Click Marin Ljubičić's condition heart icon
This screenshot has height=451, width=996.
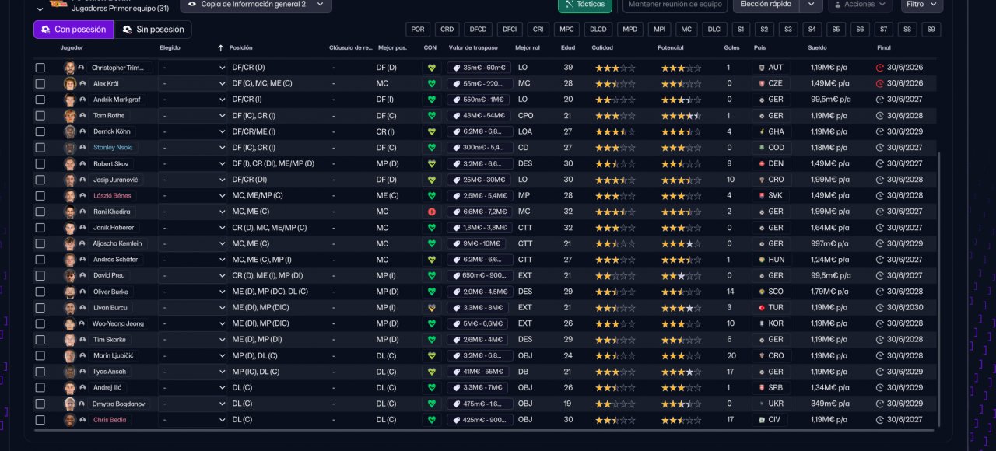431,355
